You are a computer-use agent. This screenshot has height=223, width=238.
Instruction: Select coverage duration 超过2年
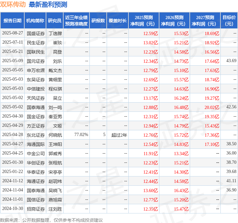pos(119,135)
